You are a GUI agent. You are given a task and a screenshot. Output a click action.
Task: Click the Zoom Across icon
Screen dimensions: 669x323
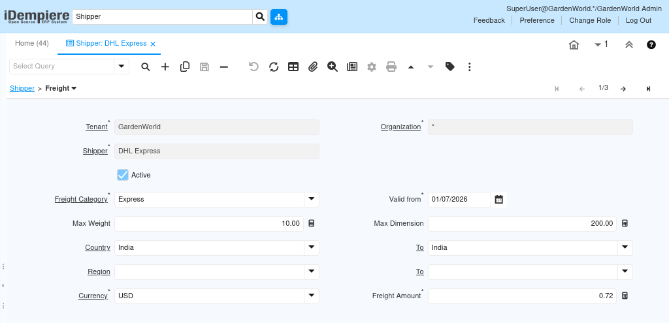pos(333,67)
